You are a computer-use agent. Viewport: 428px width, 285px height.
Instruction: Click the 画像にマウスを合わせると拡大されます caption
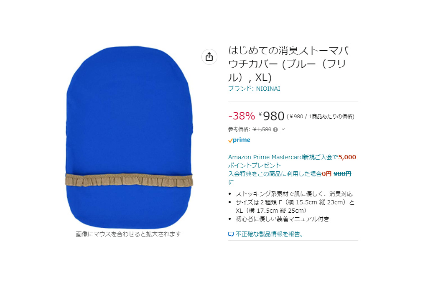[x=128, y=234]
